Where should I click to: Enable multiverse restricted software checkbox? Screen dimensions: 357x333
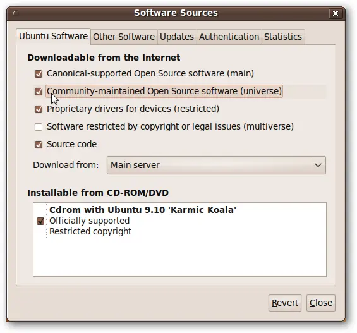pyautogui.click(x=39, y=127)
